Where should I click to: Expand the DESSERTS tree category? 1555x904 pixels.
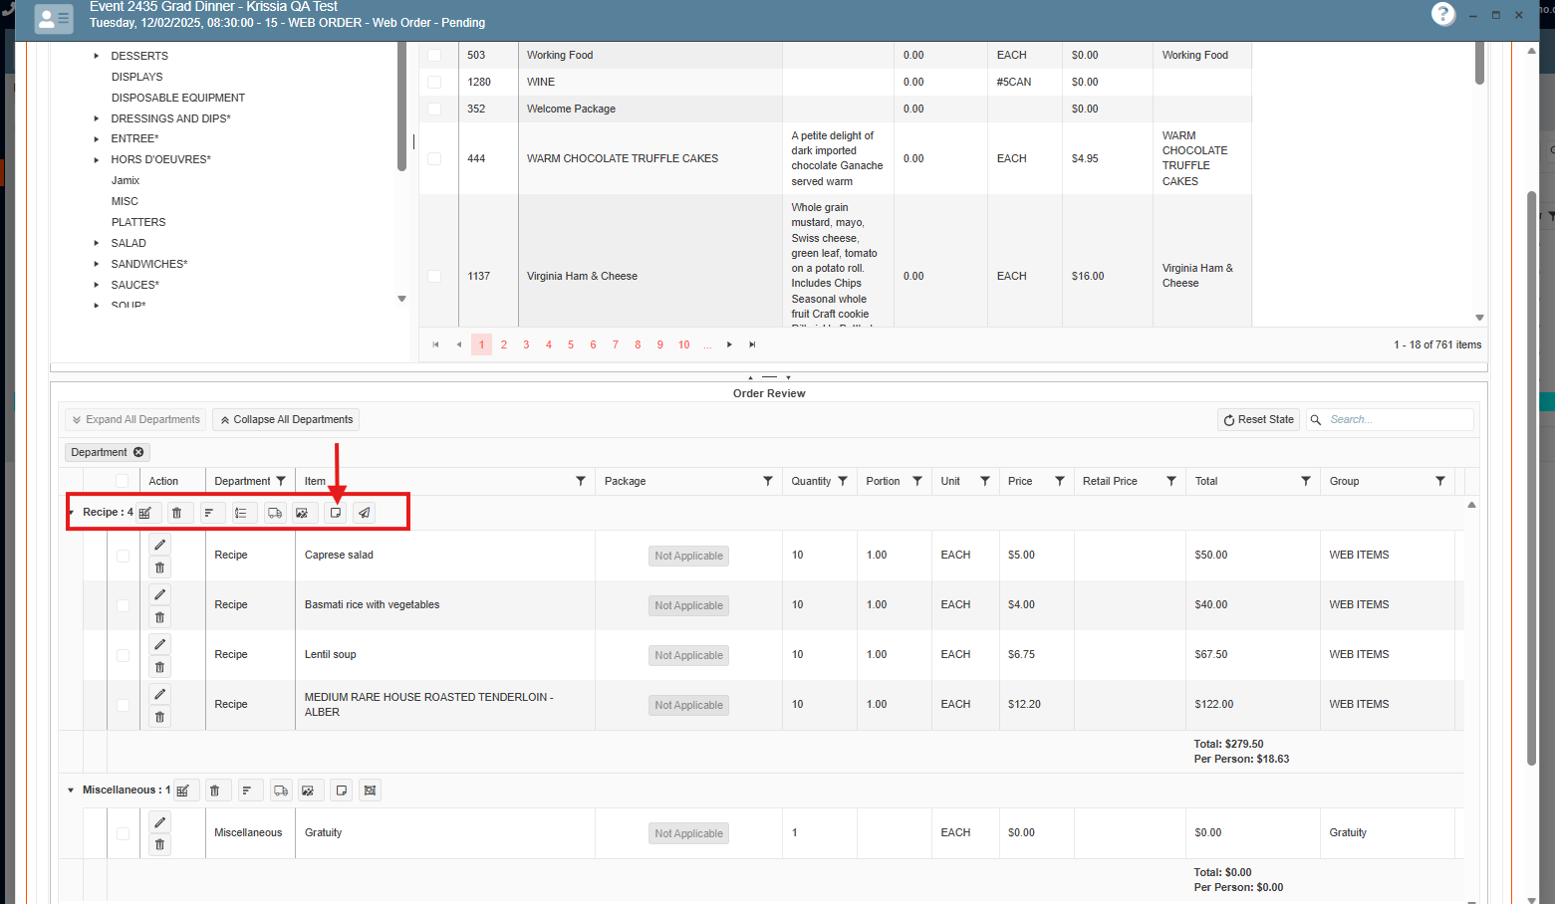pos(97,56)
